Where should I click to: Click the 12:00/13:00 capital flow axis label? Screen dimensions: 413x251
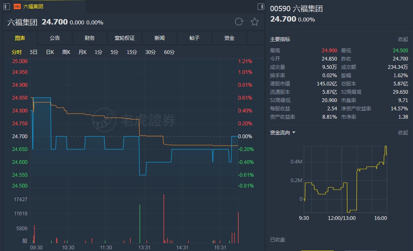click(342, 218)
